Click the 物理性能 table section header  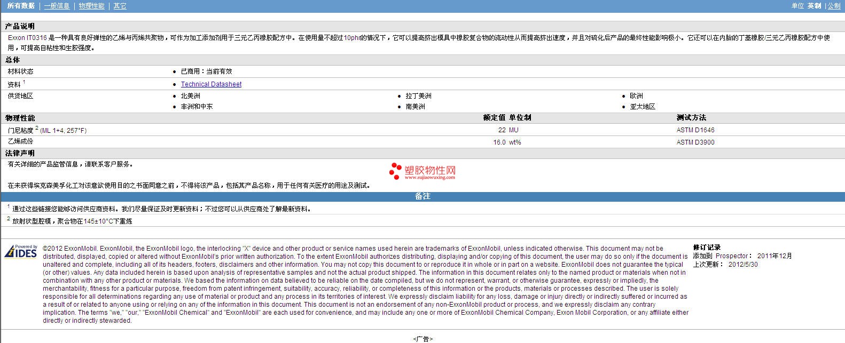[20, 118]
